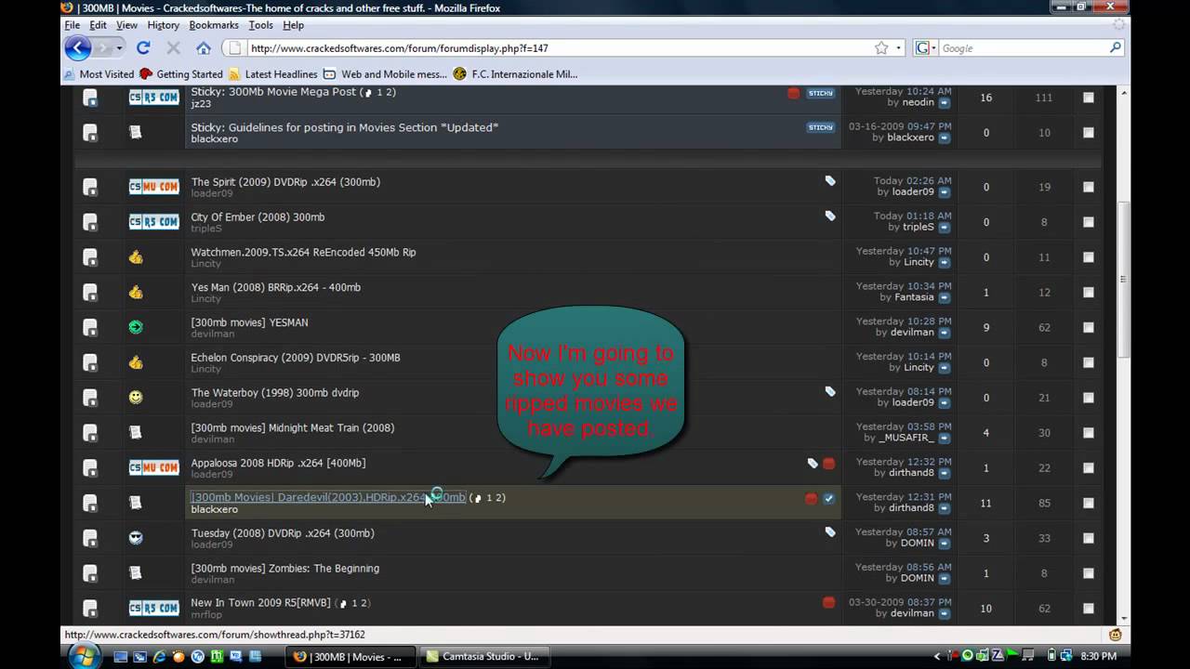Click the search magnifier icon
The height and width of the screenshot is (669, 1190).
click(x=1116, y=48)
